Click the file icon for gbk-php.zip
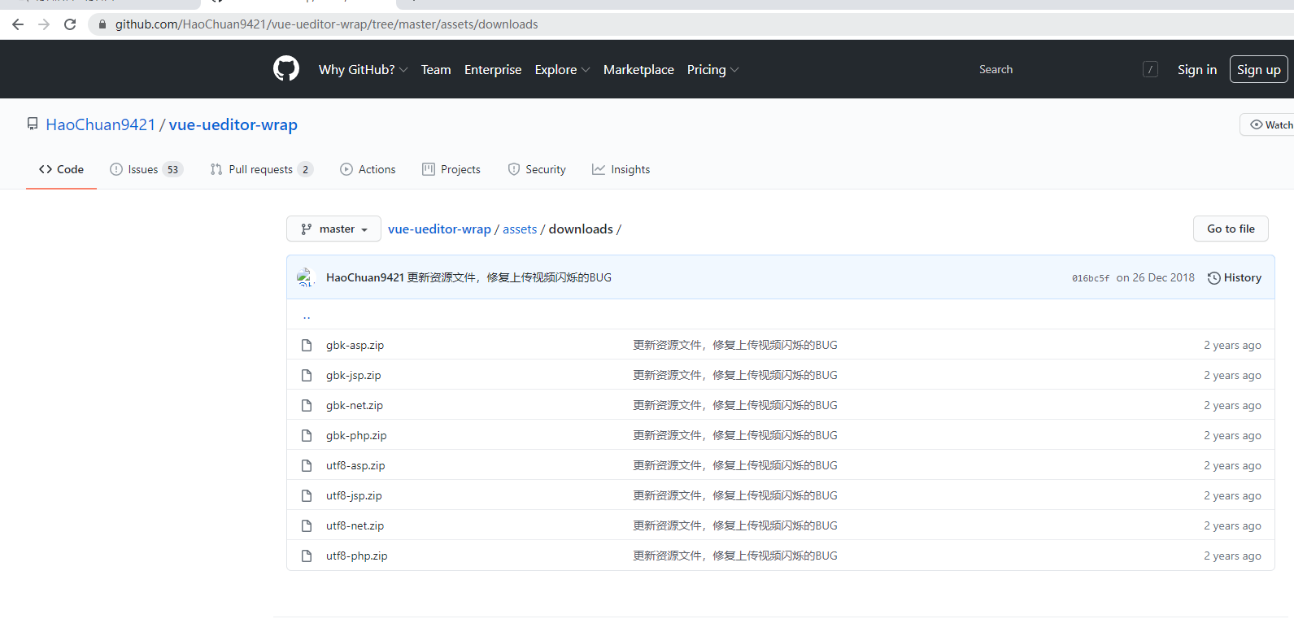The width and height of the screenshot is (1294, 632). click(307, 435)
